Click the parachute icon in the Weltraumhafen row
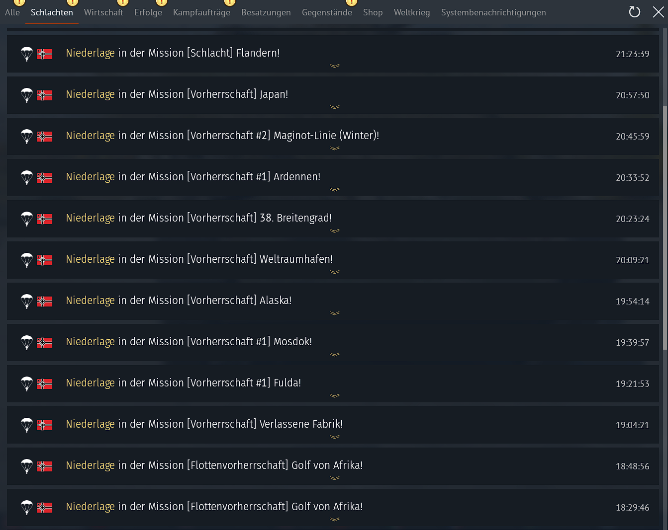The height and width of the screenshot is (530, 668). [x=27, y=260]
